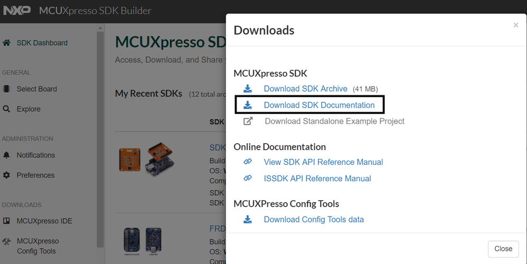Image resolution: width=527 pixels, height=264 pixels.
Task: Open SDK Dashboard from the sidebar
Action: pyautogui.click(x=42, y=43)
